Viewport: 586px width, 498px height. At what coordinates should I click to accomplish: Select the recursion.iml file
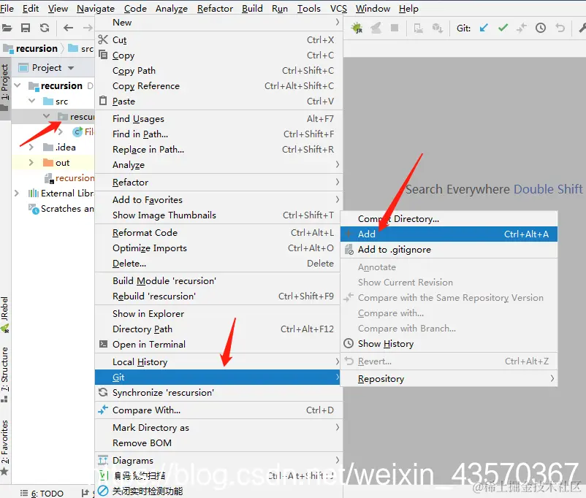[x=69, y=178]
